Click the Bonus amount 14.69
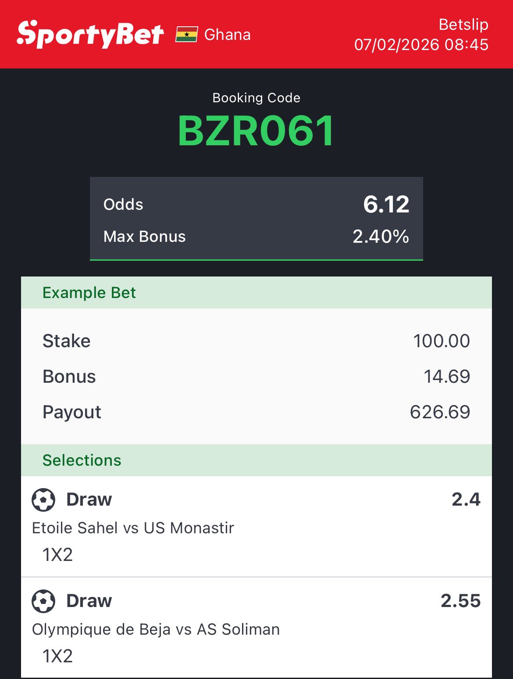The image size is (513, 679). click(x=446, y=377)
